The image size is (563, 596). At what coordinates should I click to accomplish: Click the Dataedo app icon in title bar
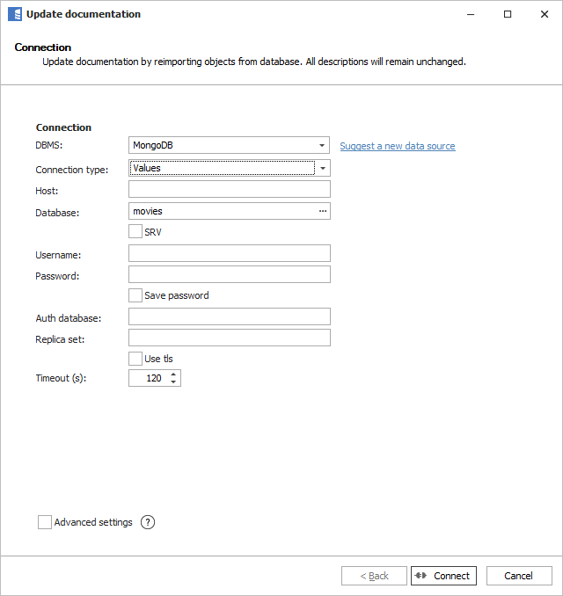tap(14, 14)
